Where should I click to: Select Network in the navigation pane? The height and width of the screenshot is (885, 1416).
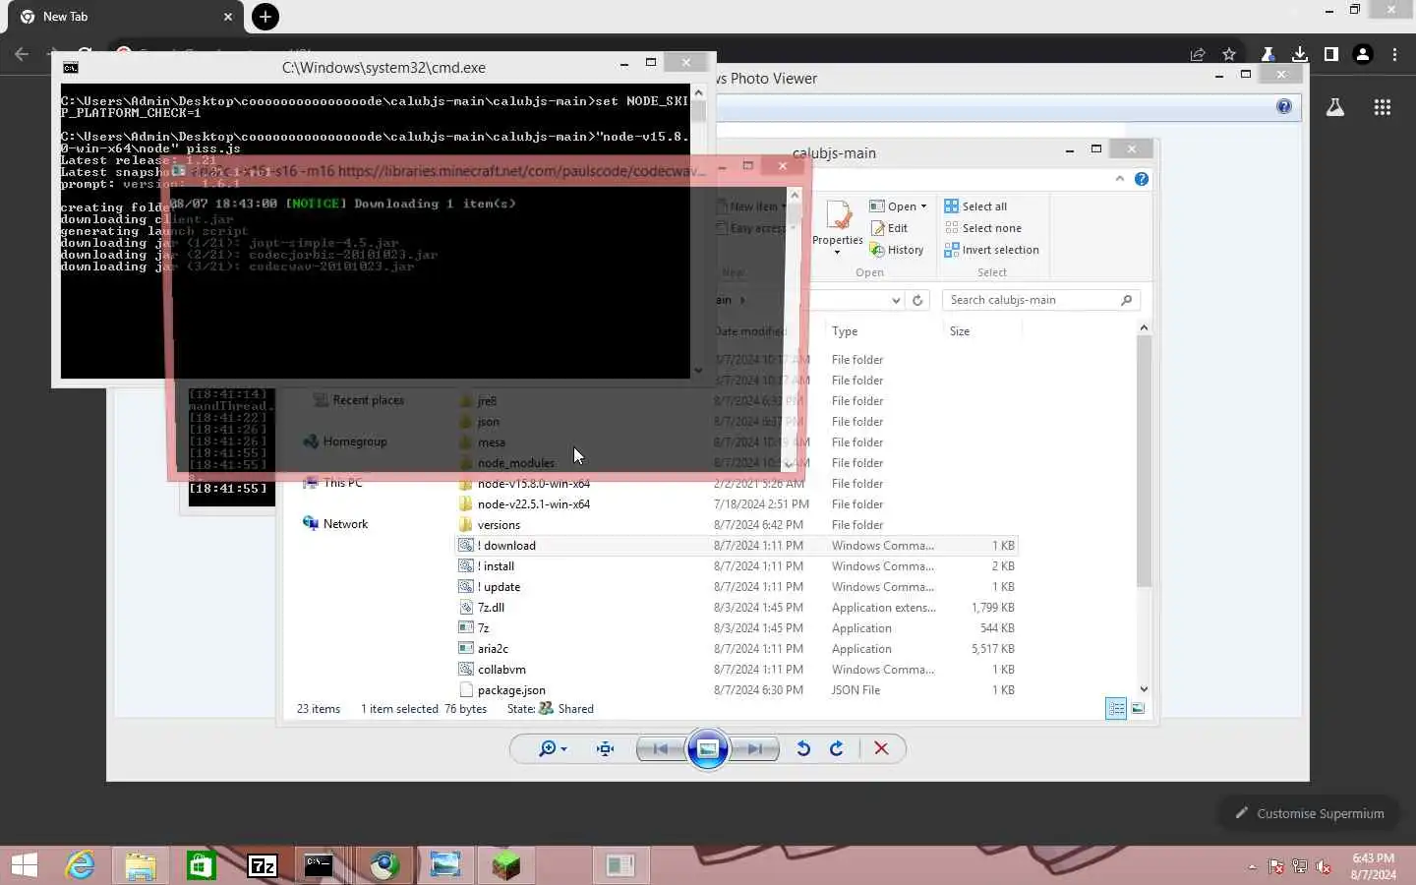point(335,524)
